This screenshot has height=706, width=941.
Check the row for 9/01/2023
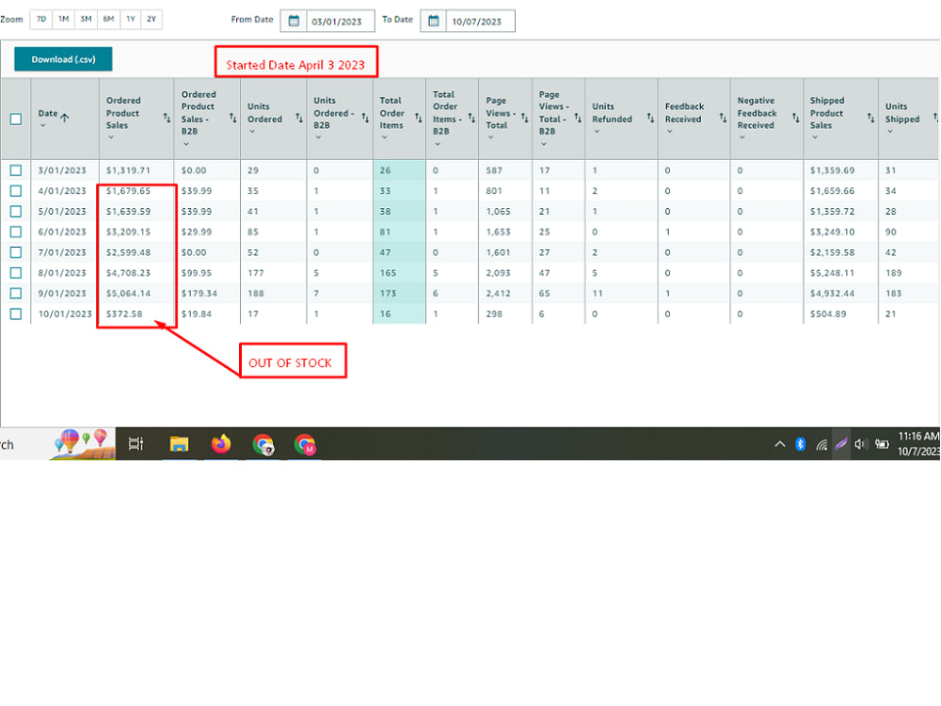(x=16, y=293)
